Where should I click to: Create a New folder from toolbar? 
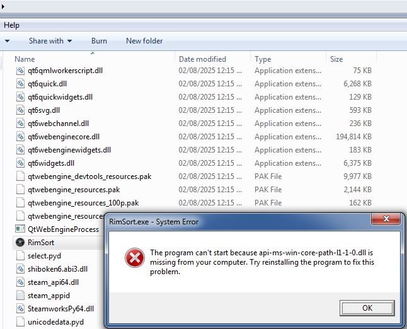point(144,41)
